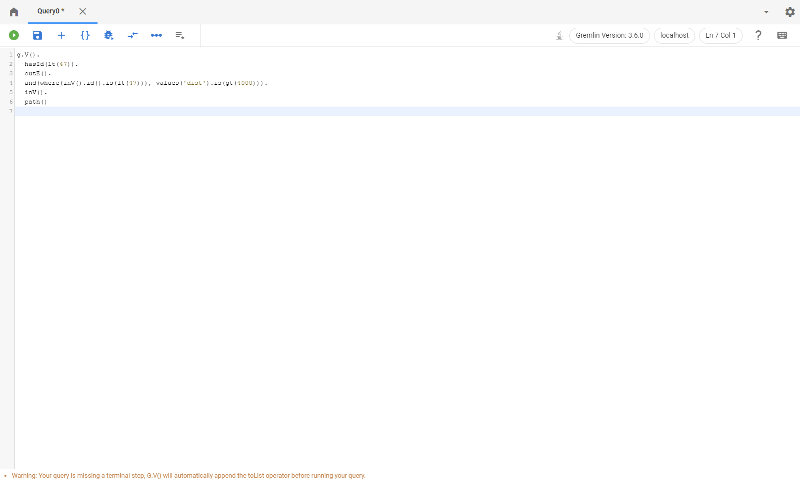Image resolution: width=800 pixels, height=499 pixels.
Task: Run the query with the green play button
Action: coord(14,35)
